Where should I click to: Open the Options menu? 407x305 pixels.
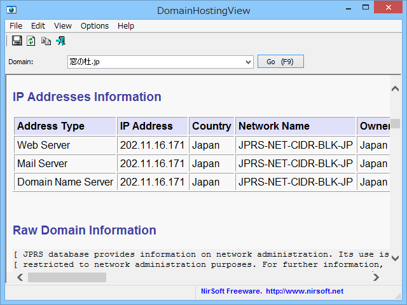[x=95, y=26]
